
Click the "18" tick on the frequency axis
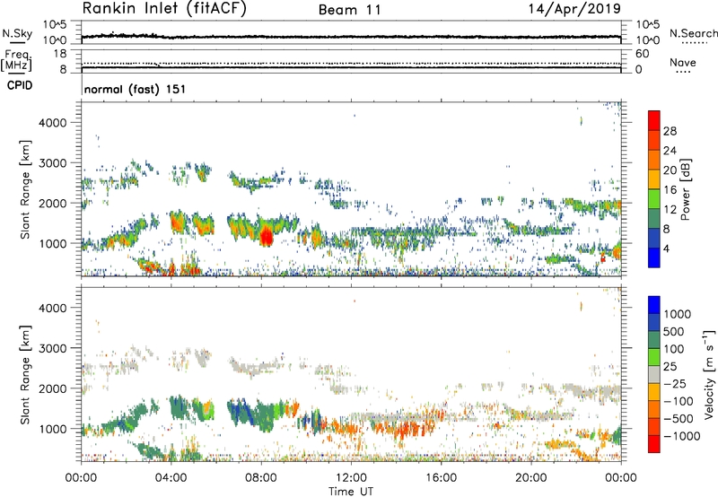(60, 54)
